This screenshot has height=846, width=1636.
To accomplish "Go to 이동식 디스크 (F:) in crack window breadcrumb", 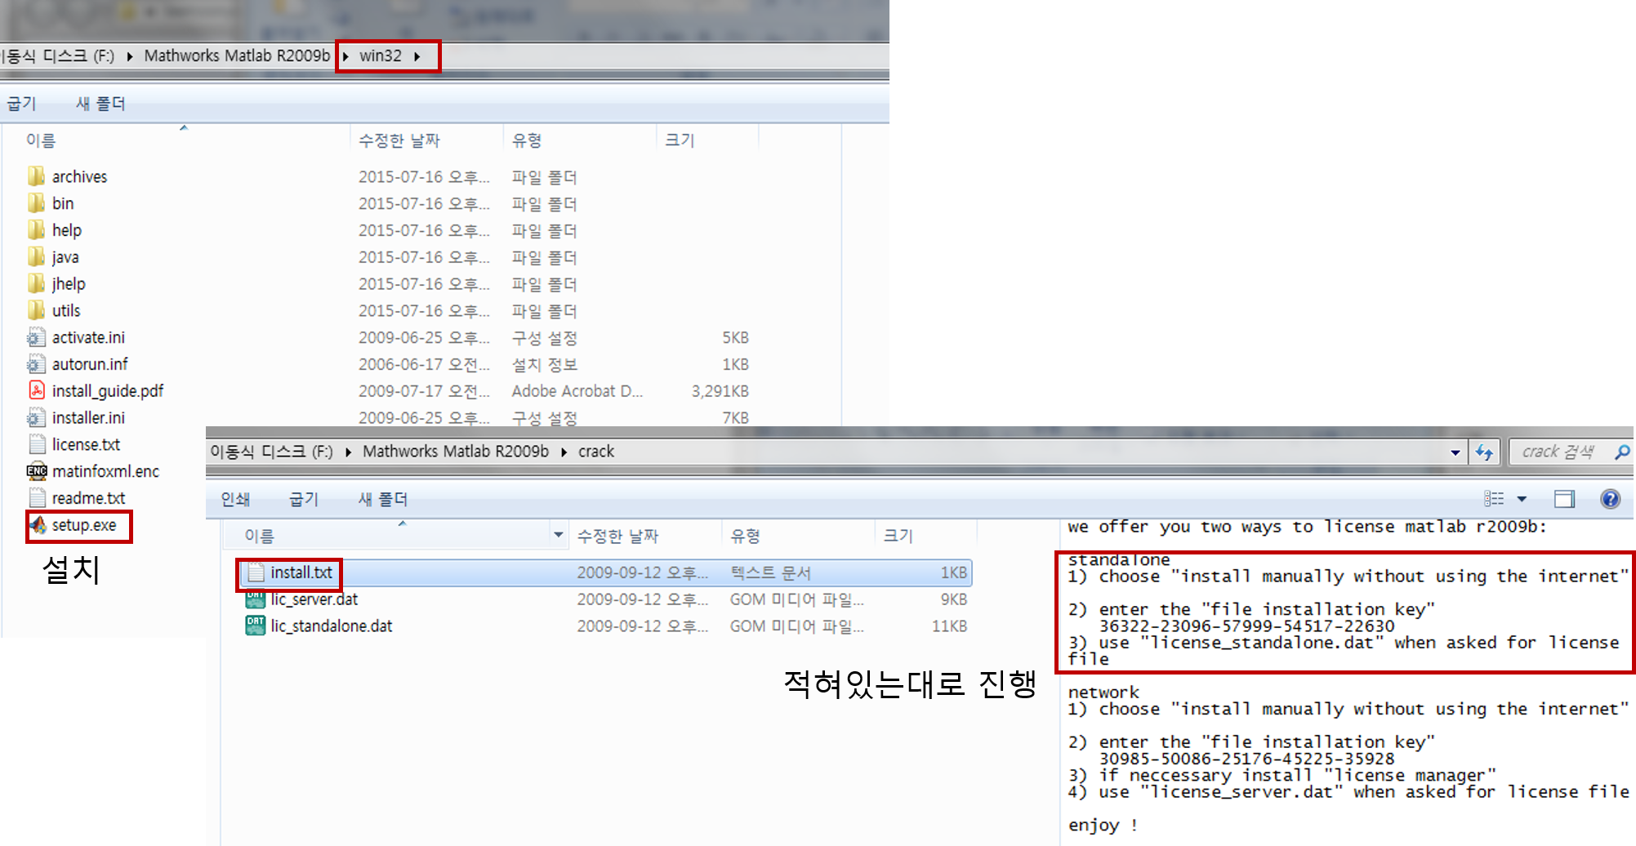I will coord(271,452).
